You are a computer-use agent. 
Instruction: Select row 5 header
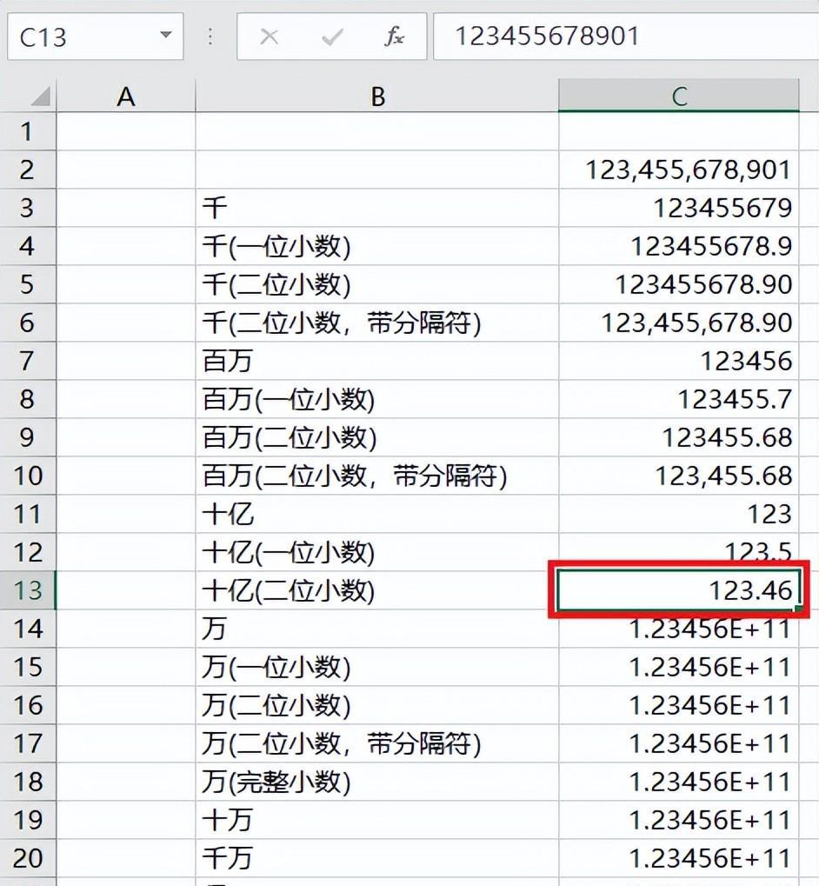click(28, 284)
